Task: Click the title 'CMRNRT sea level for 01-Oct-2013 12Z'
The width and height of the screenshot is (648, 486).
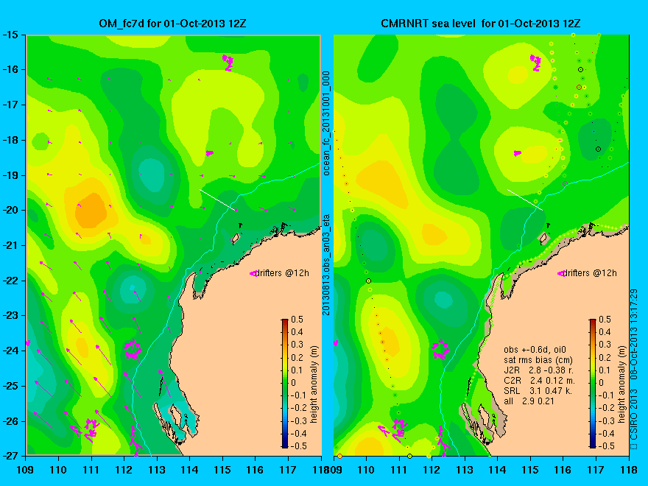Action: click(x=481, y=24)
